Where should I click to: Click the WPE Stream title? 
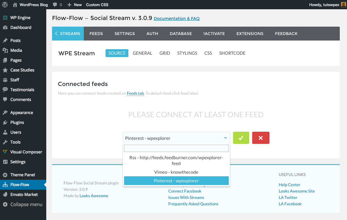click(x=77, y=53)
